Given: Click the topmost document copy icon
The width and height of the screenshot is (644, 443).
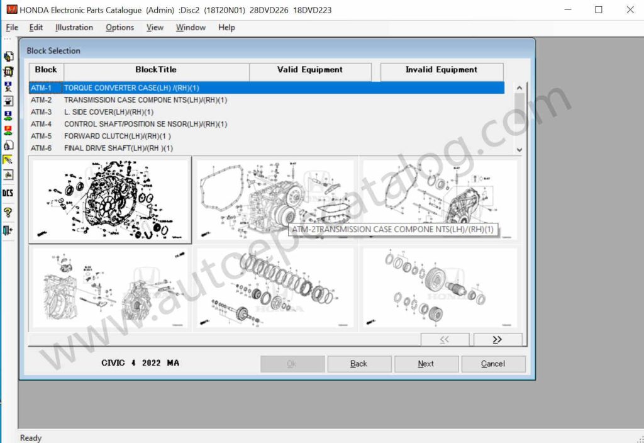Looking at the screenshot, I should [8, 57].
